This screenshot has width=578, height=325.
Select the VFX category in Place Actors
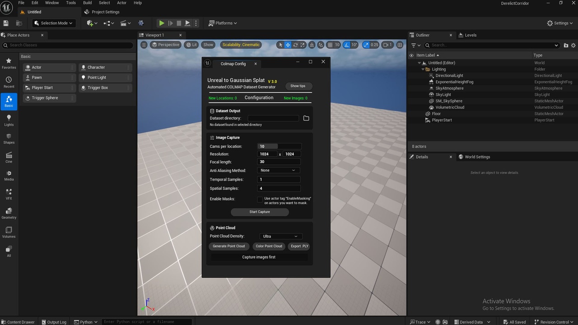click(9, 195)
